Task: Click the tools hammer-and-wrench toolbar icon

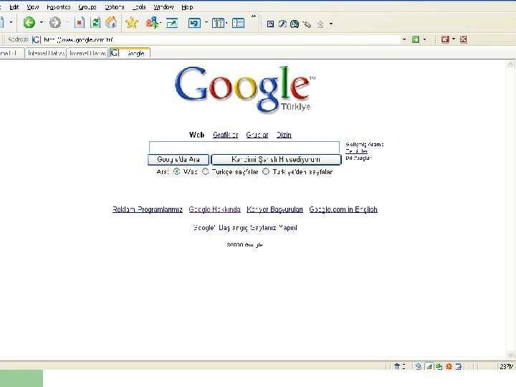Action: point(218,23)
